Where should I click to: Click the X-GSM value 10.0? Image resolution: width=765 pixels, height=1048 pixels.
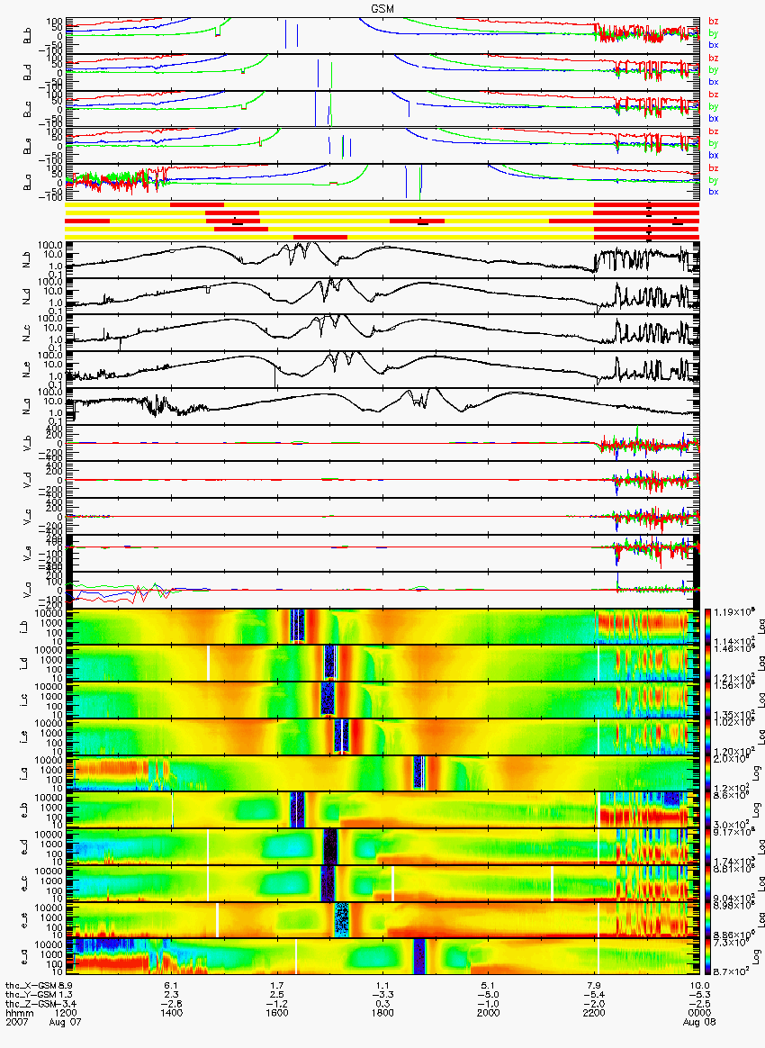(699, 986)
